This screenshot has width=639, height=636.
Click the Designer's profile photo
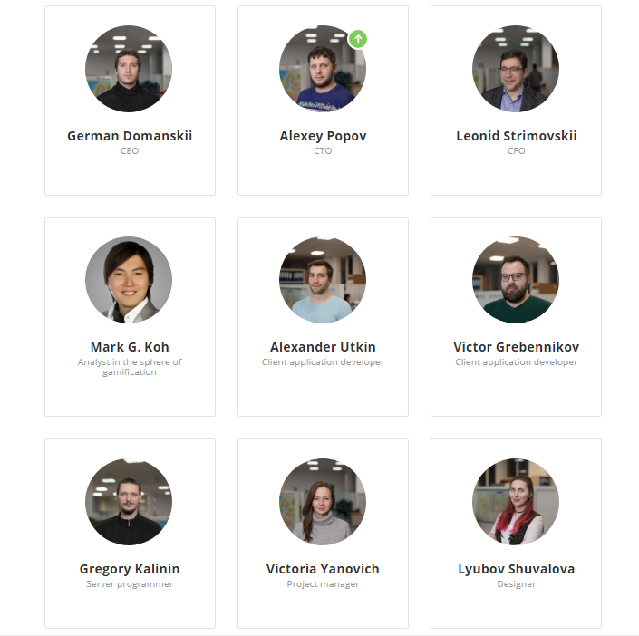516,502
